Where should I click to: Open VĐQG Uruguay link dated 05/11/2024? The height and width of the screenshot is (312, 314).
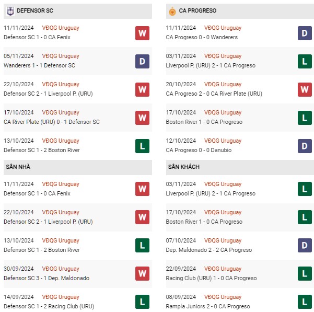click(61, 56)
